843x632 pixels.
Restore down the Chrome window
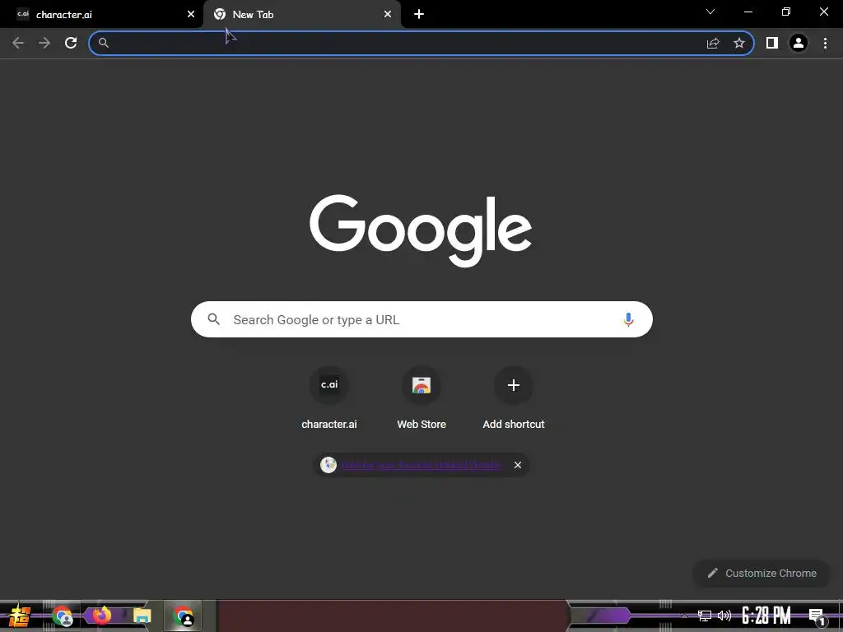(x=786, y=12)
